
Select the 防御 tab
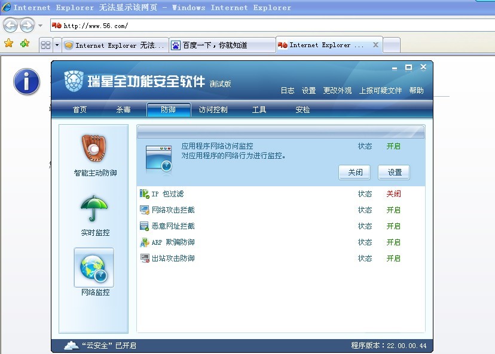[x=169, y=110]
